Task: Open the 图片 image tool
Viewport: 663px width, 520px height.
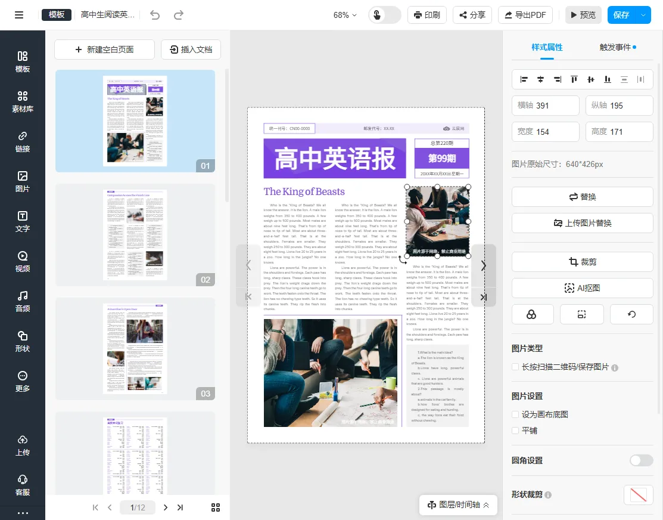Action: (x=23, y=182)
